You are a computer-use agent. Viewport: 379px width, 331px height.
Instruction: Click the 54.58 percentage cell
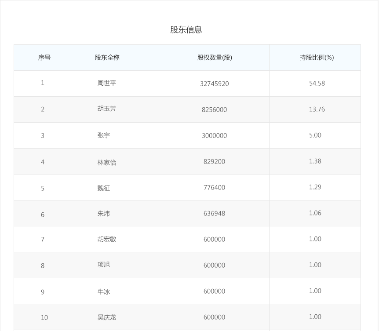click(317, 83)
